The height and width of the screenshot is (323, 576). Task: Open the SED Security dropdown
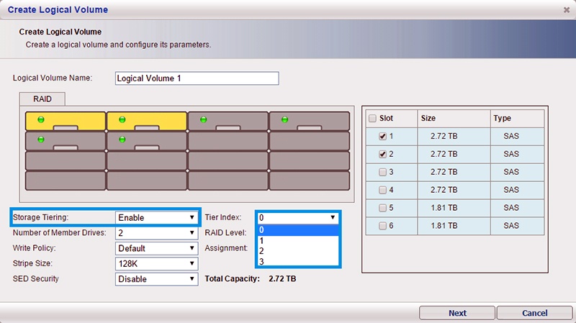(x=156, y=279)
